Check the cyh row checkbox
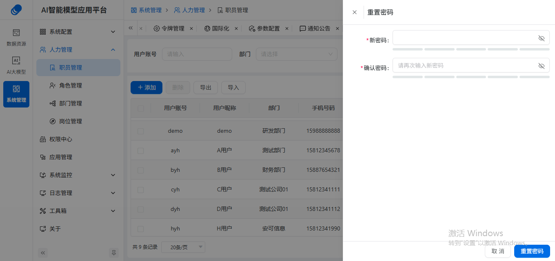555x261 pixels. point(141,190)
